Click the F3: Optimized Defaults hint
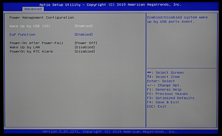Screen dimensions: 222x136 [171, 98]
